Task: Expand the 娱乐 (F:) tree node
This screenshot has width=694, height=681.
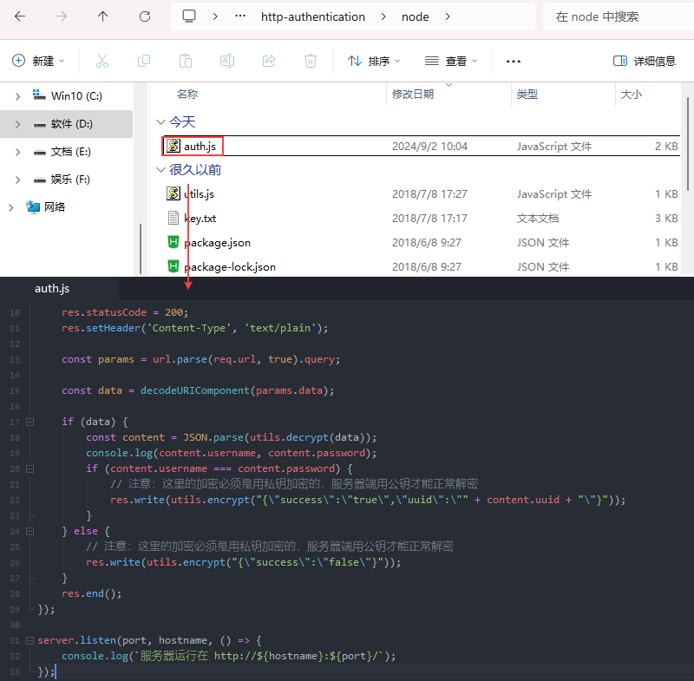Action: pos(17,180)
